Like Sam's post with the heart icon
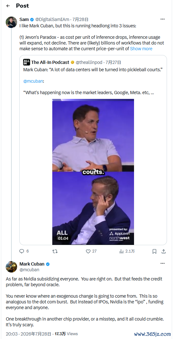This screenshot has height=339, width=173. [x=88, y=251]
